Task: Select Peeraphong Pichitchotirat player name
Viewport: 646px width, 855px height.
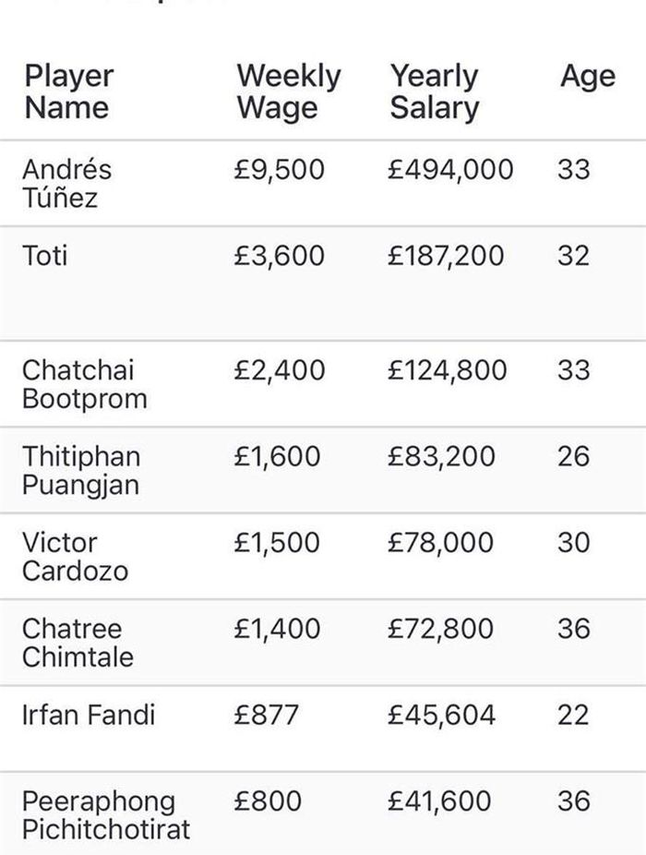Action: pos(106,815)
